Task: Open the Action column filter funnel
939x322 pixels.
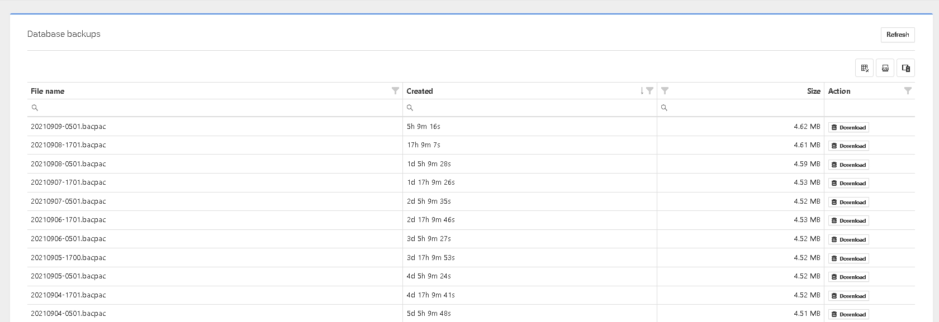Action: (908, 91)
